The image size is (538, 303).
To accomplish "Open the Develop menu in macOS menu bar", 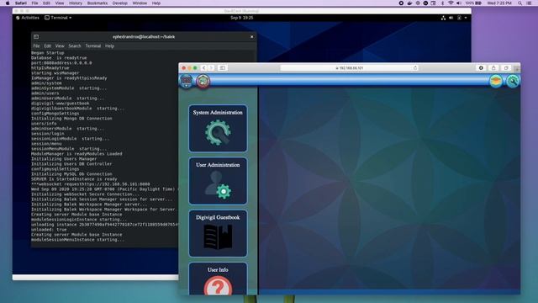I will point(119,3).
